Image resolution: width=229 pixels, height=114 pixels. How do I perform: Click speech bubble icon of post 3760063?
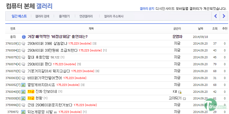point(23,78)
